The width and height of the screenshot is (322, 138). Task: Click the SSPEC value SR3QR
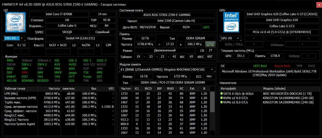[x=67, y=32]
